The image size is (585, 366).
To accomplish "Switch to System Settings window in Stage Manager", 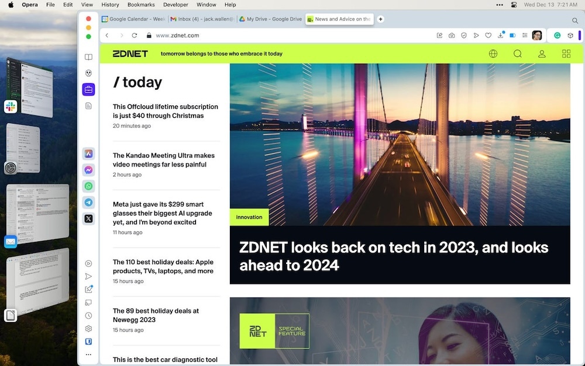I will pos(23,148).
